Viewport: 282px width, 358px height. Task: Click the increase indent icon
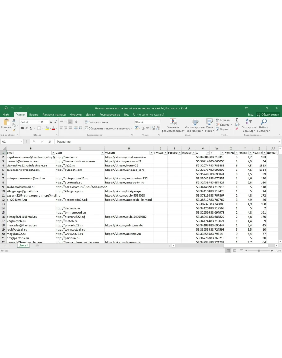(80, 128)
